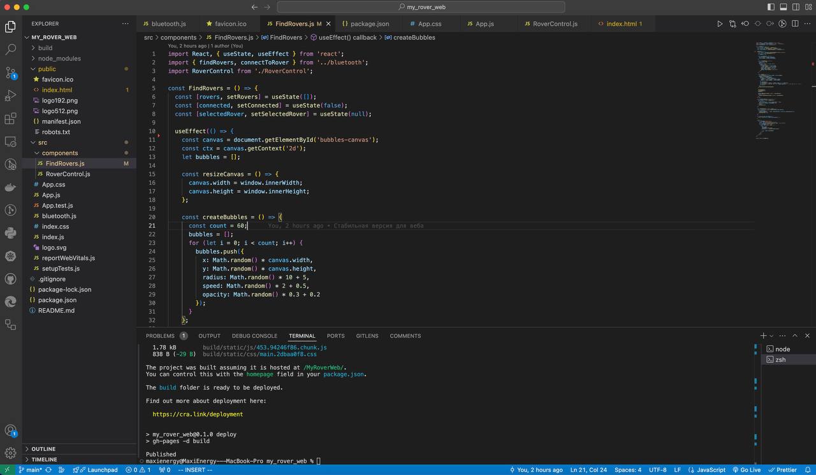Collapse the public folder
The width and height of the screenshot is (816, 475).
(x=47, y=69)
